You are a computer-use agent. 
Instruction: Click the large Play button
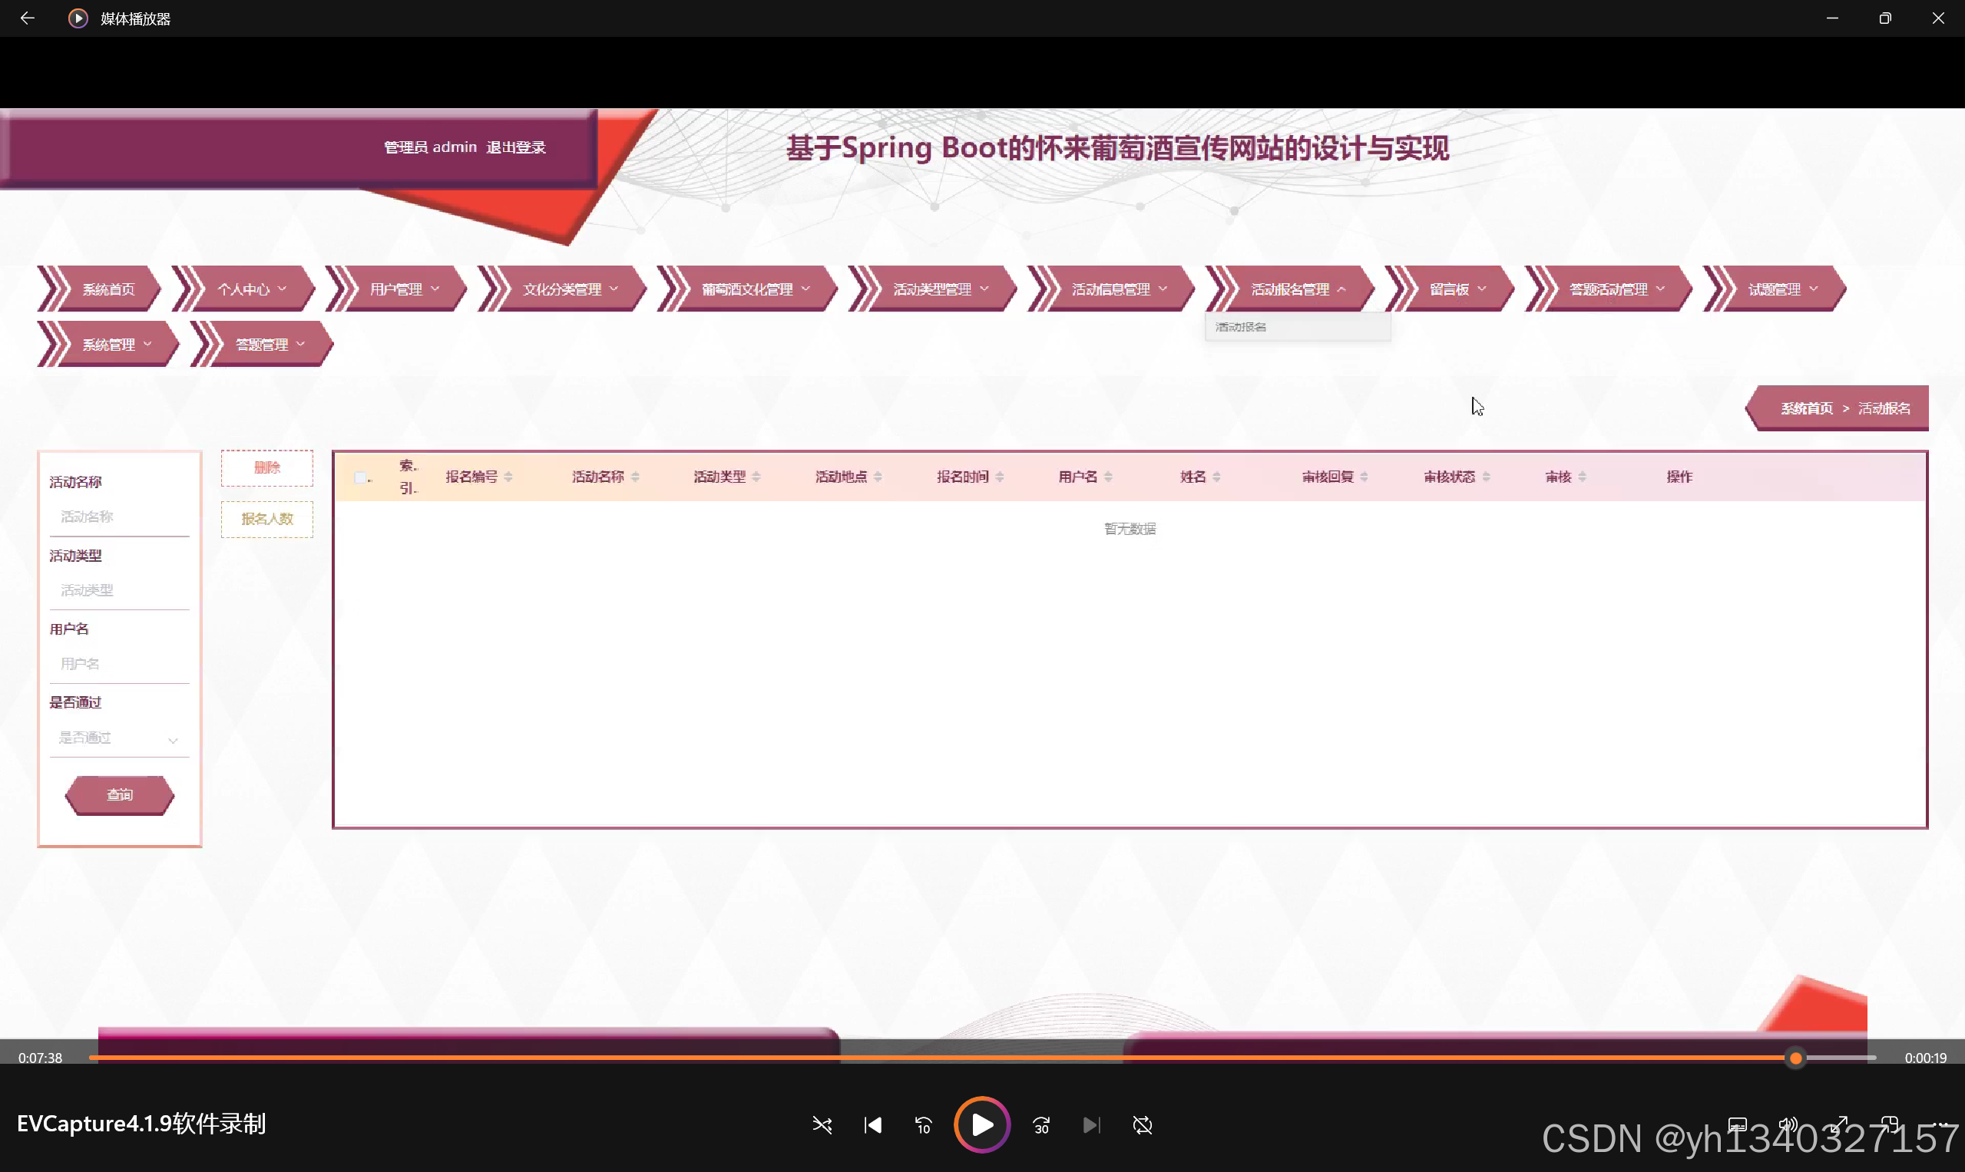point(981,1124)
